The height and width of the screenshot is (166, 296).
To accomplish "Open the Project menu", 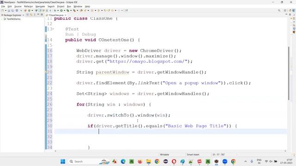I will point(61,6).
